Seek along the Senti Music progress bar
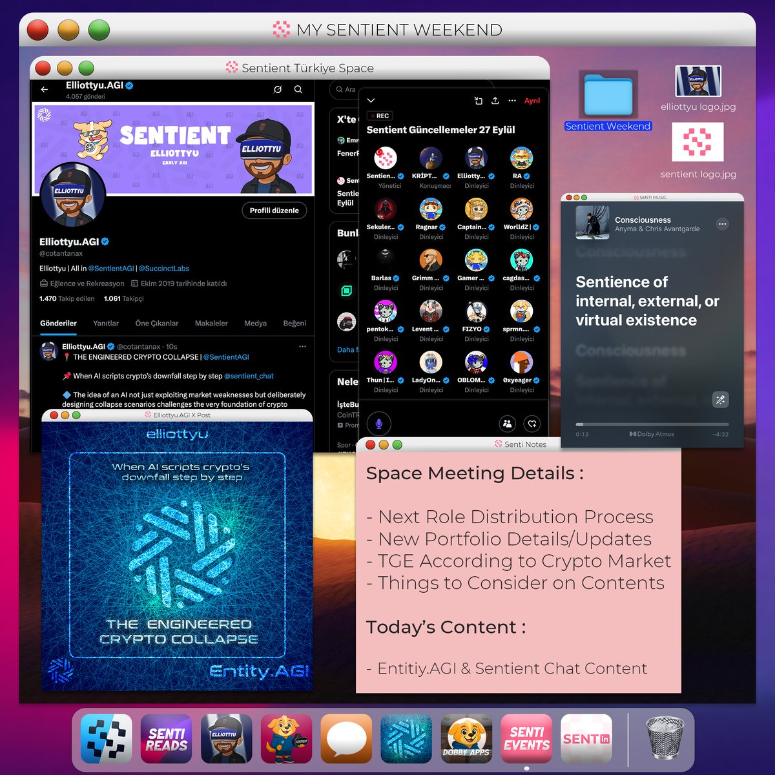The width and height of the screenshot is (775, 775). pyautogui.click(x=652, y=424)
